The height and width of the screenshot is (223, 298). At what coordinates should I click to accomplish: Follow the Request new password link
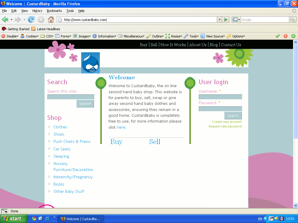pos(225,126)
